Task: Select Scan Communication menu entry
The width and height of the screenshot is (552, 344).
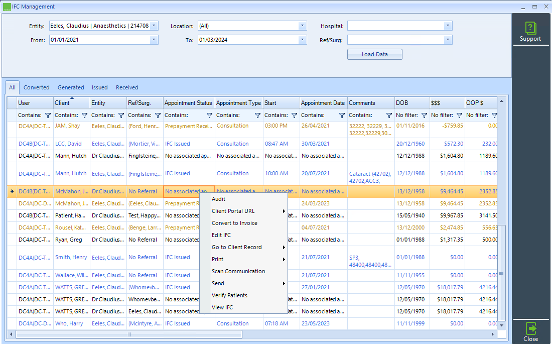Action: 243,271
